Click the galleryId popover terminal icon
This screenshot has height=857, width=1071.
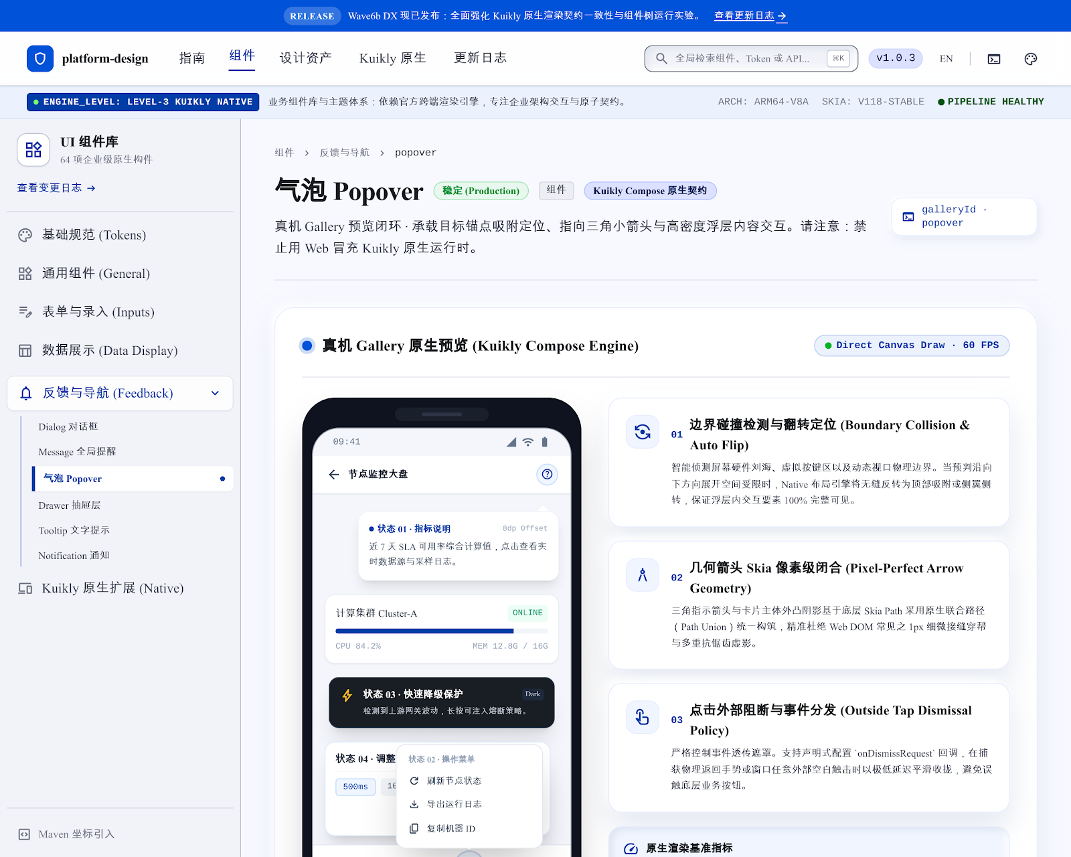tap(908, 217)
